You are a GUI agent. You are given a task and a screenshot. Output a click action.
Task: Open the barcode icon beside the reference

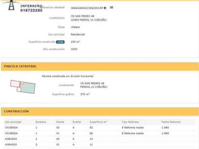click(x=111, y=7)
